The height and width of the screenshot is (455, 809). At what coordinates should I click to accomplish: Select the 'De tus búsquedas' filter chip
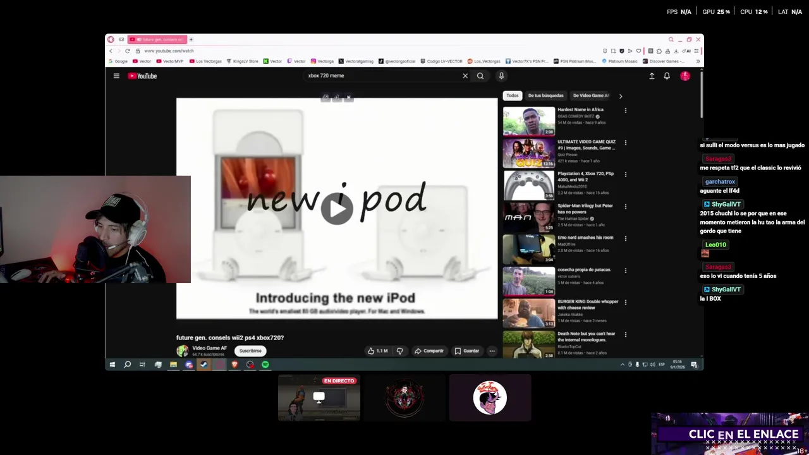(x=545, y=95)
